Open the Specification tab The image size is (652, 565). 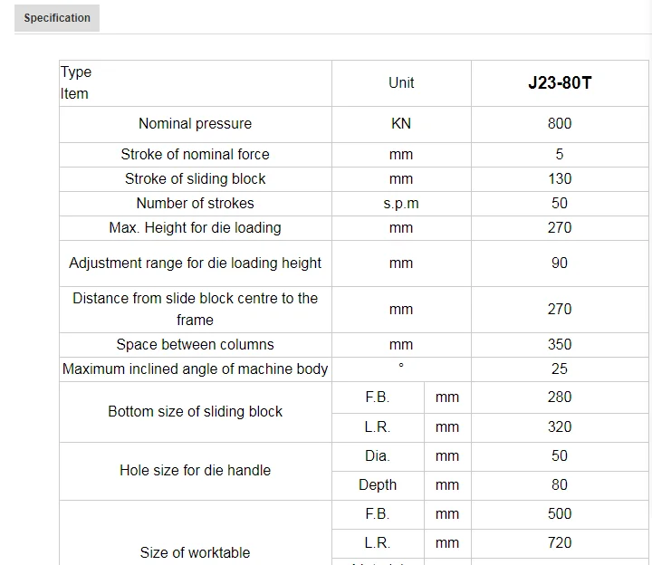click(x=57, y=18)
